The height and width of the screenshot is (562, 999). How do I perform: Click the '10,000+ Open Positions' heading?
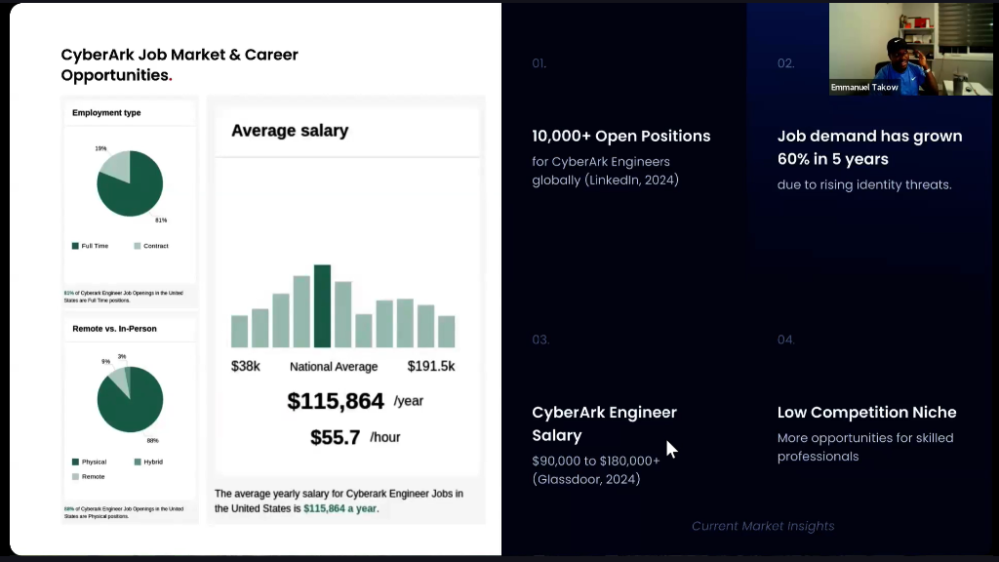click(621, 136)
